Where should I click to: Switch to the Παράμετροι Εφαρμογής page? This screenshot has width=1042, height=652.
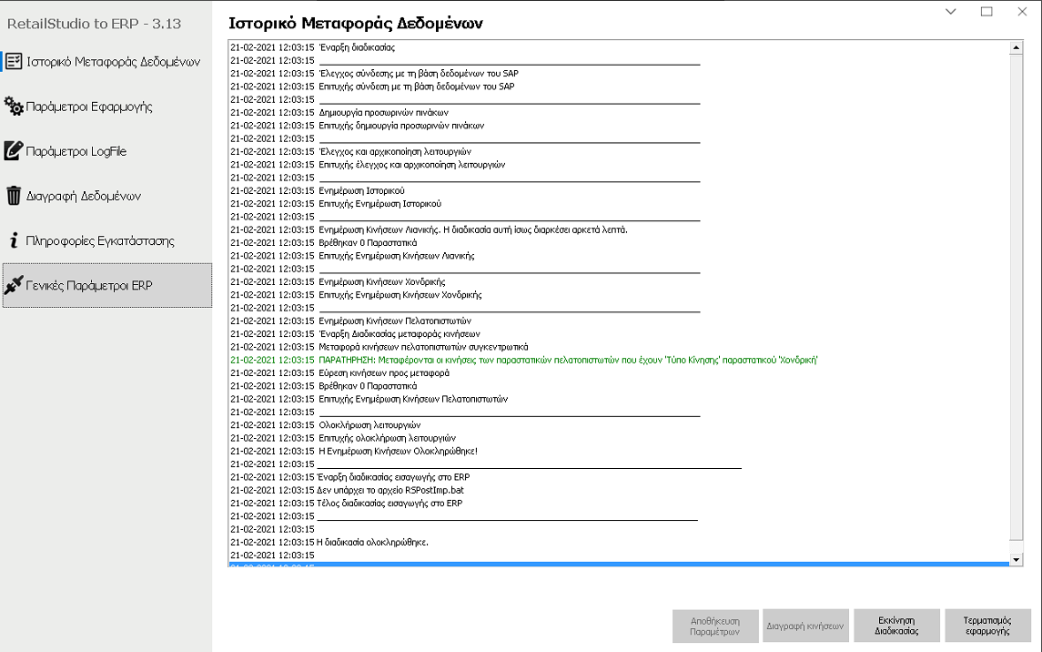point(89,107)
